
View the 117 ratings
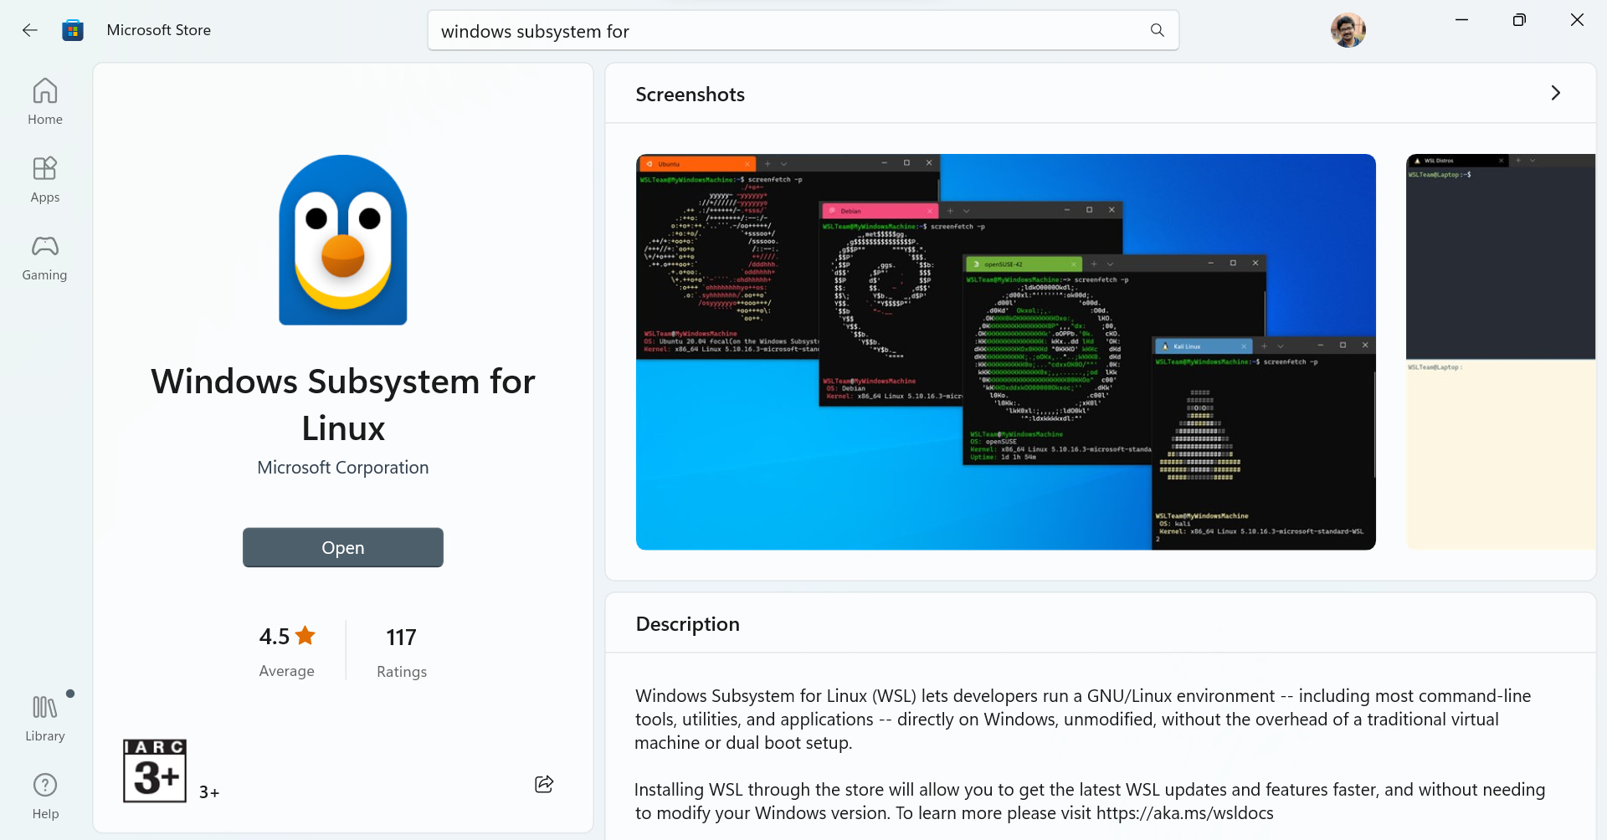pos(401,637)
